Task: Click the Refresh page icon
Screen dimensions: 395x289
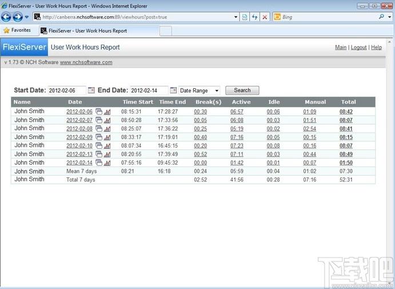Action: coord(255,17)
